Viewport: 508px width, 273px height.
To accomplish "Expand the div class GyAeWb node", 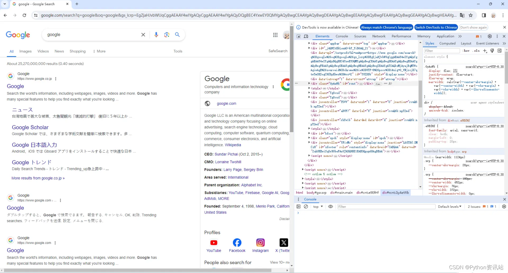I will tap(309, 83).
